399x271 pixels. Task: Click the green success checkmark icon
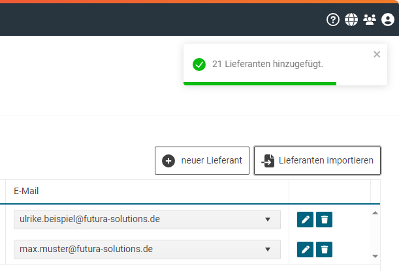[x=199, y=64]
